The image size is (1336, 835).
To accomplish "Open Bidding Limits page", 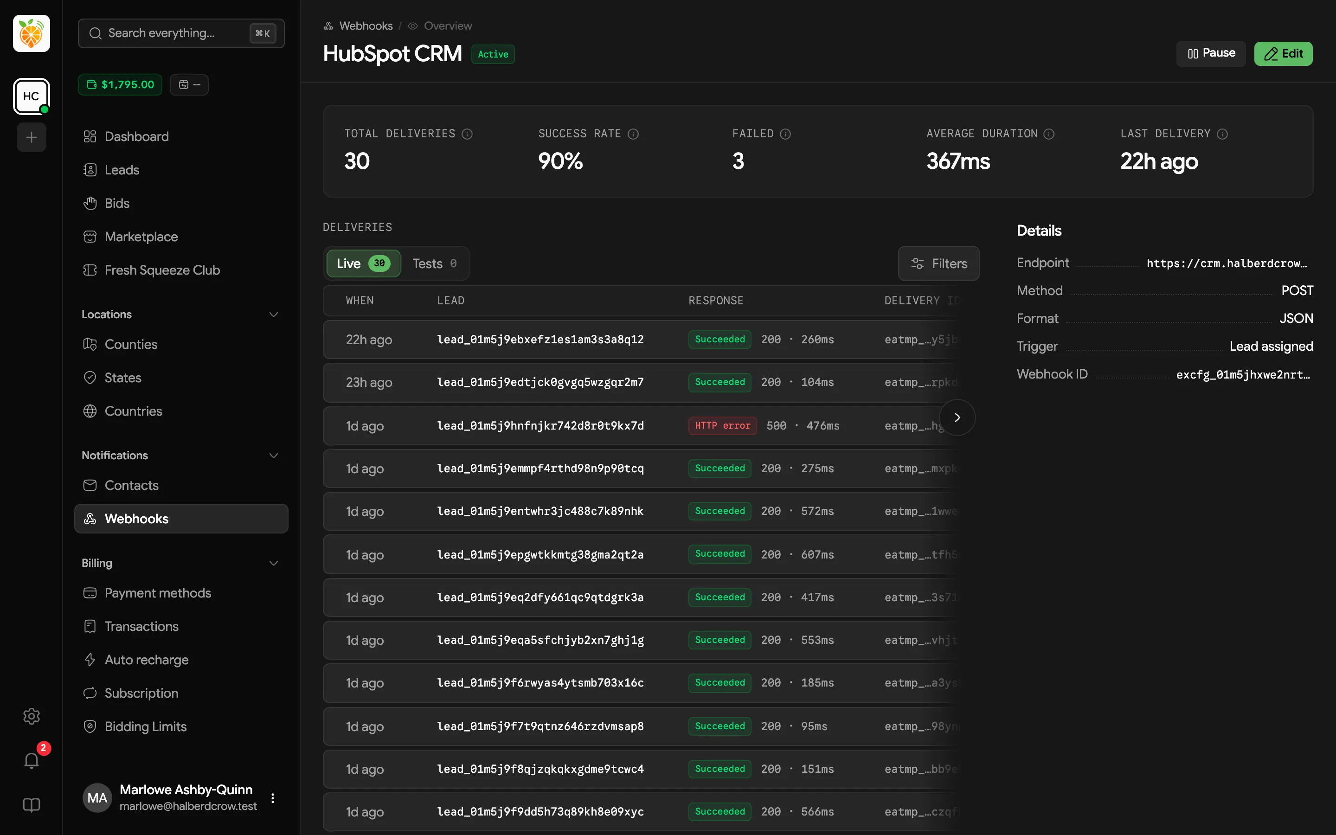I will coord(181,726).
